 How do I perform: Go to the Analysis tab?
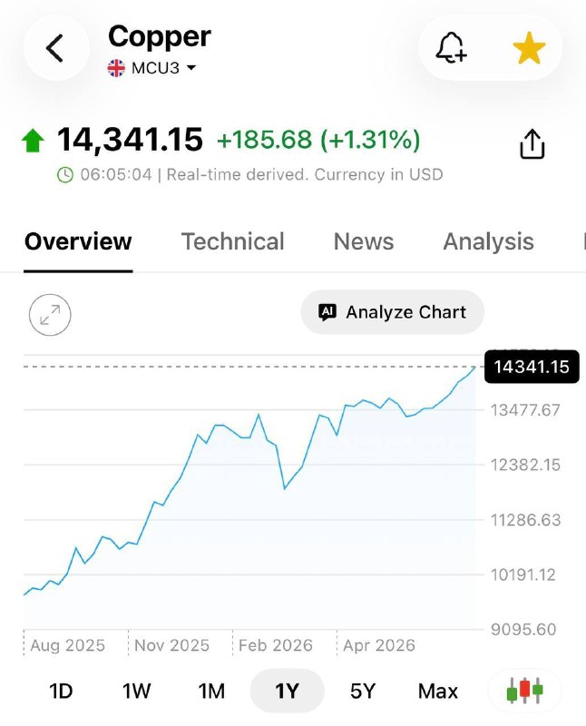pyautogui.click(x=488, y=241)
